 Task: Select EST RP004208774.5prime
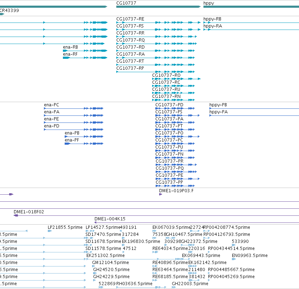[227, 227]
